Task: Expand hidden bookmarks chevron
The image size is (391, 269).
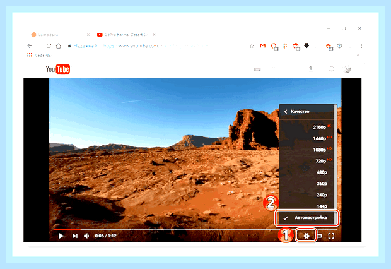Action: pyautogui.click(x=358, y=55)
